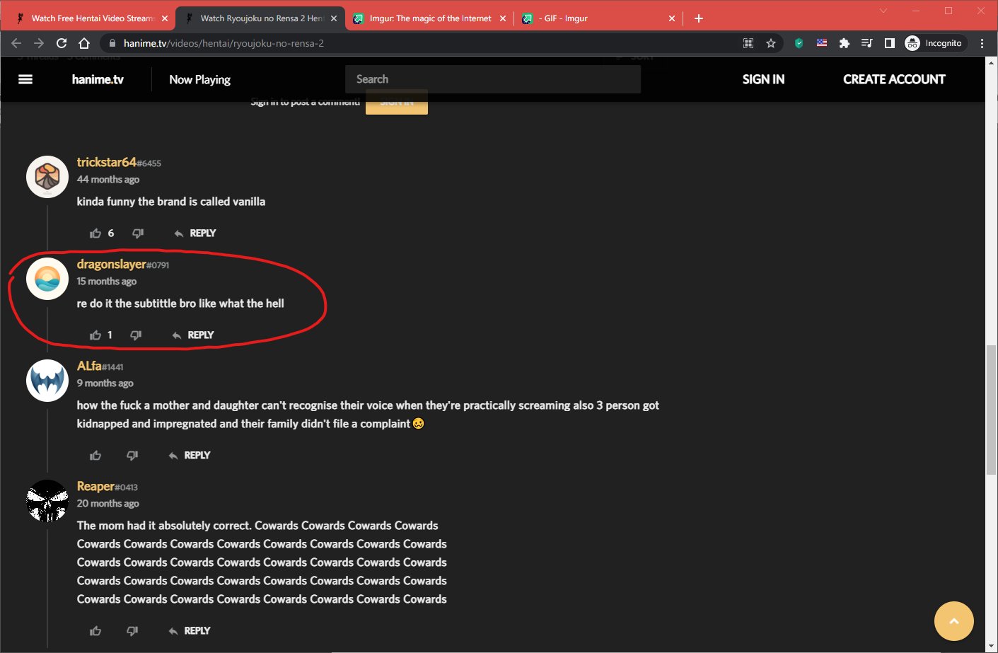The height and width of the screenshot is (653, 998).
Task: Open the browser home page
Action: (x=84, y=43)
